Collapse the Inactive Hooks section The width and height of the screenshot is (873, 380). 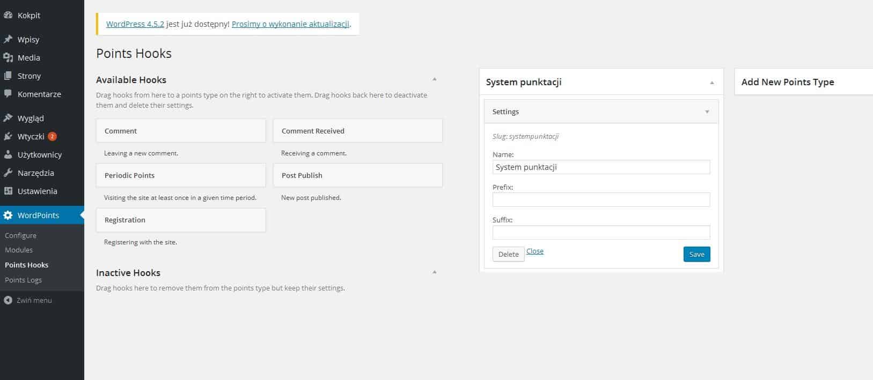coord(435,272)
